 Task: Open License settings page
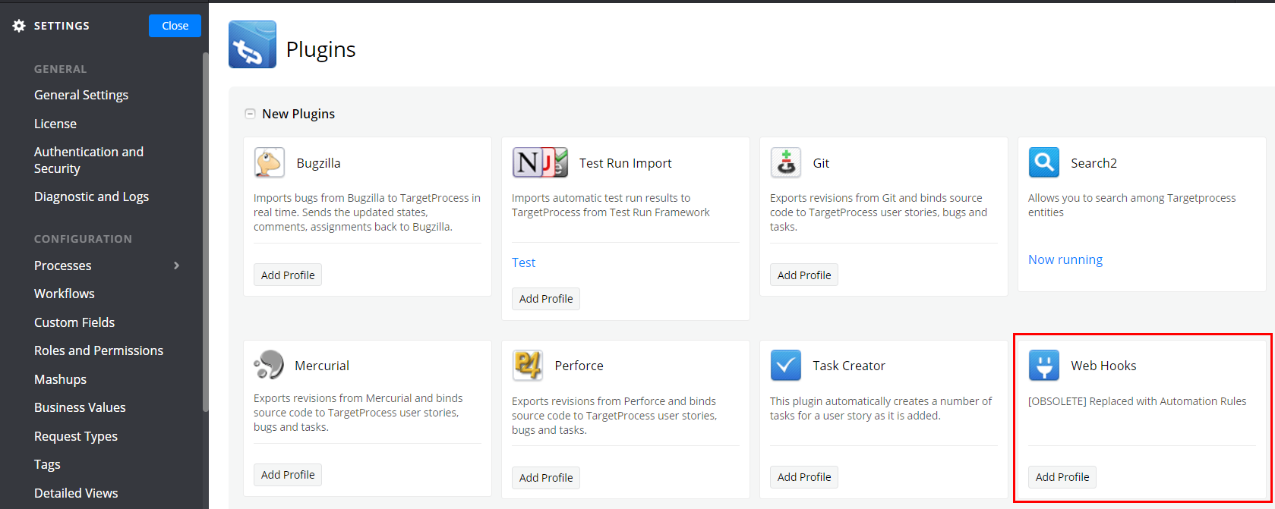(55, 124)
